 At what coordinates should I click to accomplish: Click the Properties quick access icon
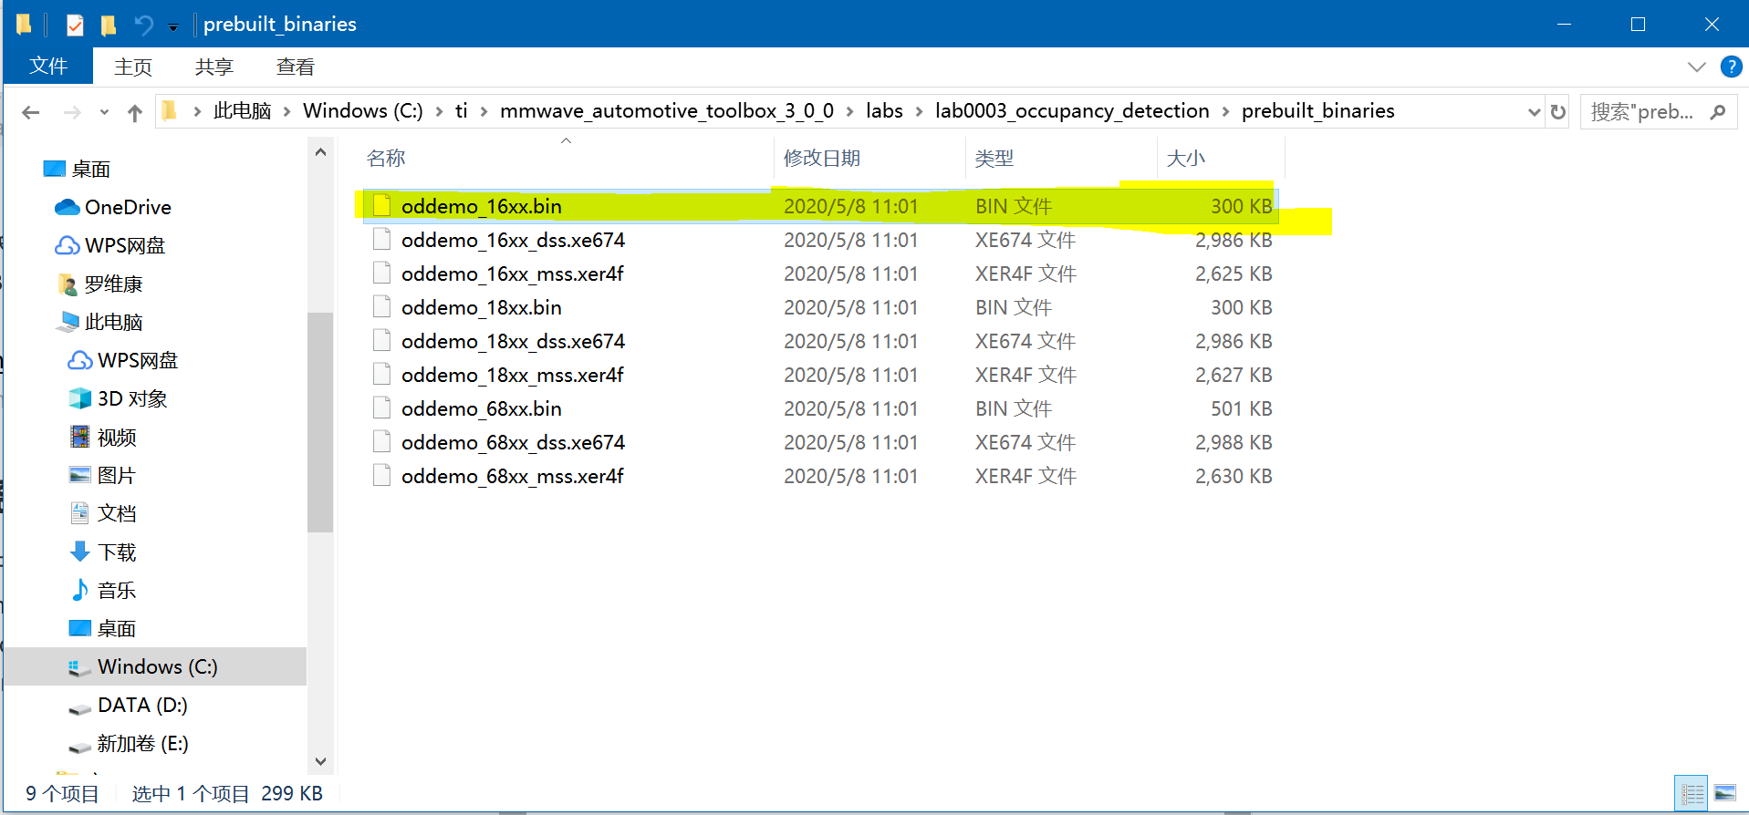(75, 25)
